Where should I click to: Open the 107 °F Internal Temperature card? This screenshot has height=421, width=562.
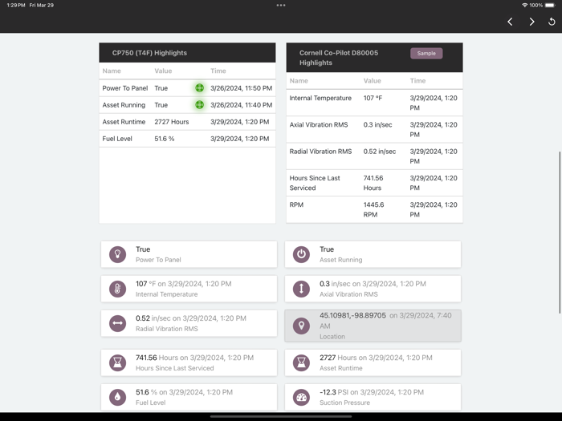point(189,289)
